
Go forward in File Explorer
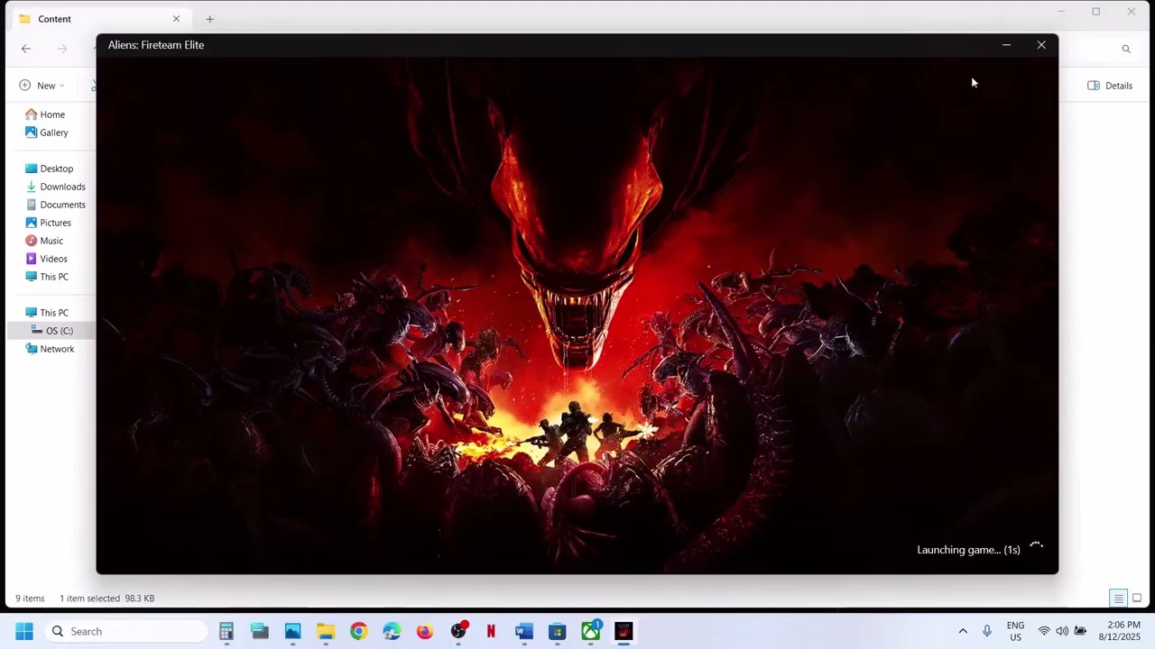[x=62, y=49]
